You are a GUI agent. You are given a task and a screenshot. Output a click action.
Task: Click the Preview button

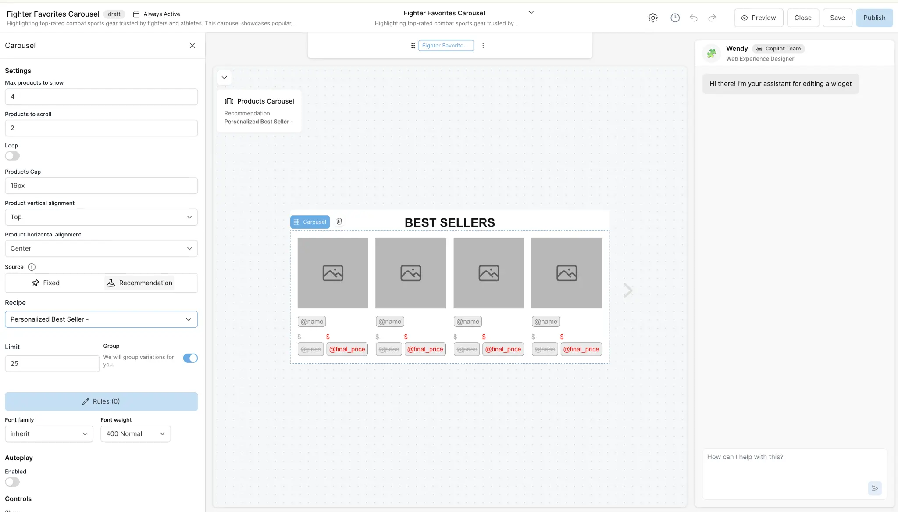click(x=759, y=18)
